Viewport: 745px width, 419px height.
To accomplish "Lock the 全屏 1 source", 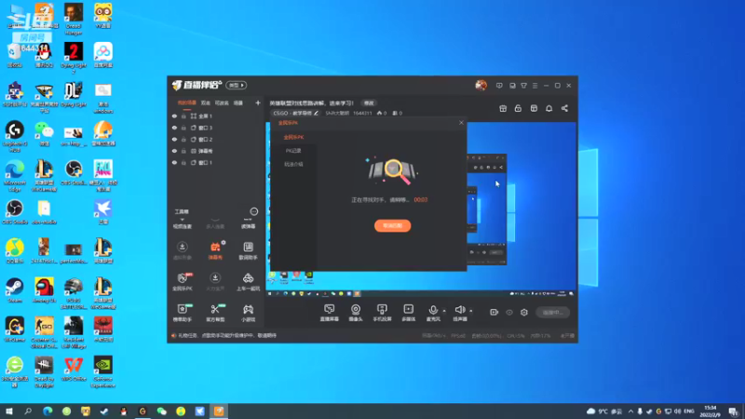I will 183,115.
